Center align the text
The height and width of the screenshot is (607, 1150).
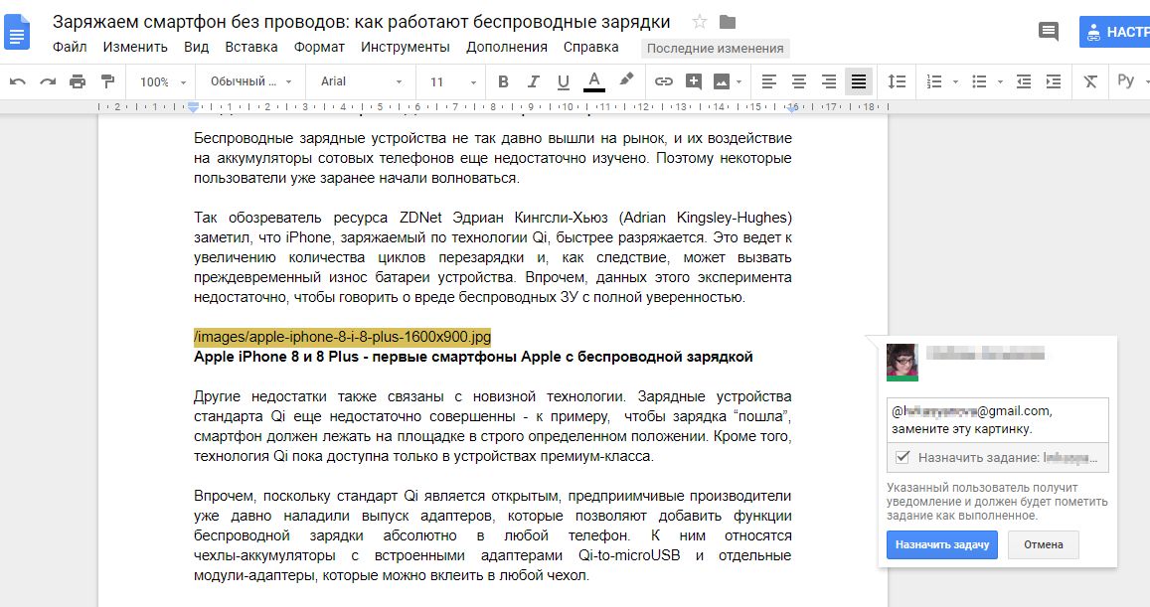click(x=799, y=81)
